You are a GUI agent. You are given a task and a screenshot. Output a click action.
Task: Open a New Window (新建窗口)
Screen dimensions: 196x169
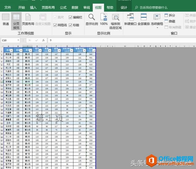click(x=130, y=20)
